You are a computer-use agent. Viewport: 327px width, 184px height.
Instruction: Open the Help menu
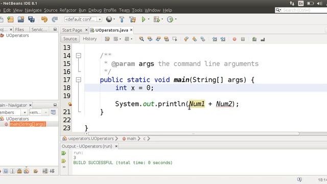167,10
